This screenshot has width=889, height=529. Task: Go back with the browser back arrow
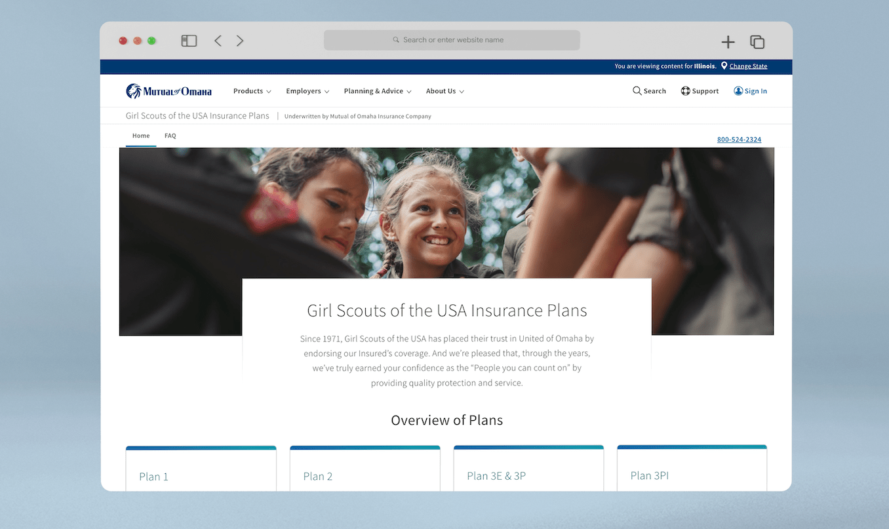coord(218,41)
